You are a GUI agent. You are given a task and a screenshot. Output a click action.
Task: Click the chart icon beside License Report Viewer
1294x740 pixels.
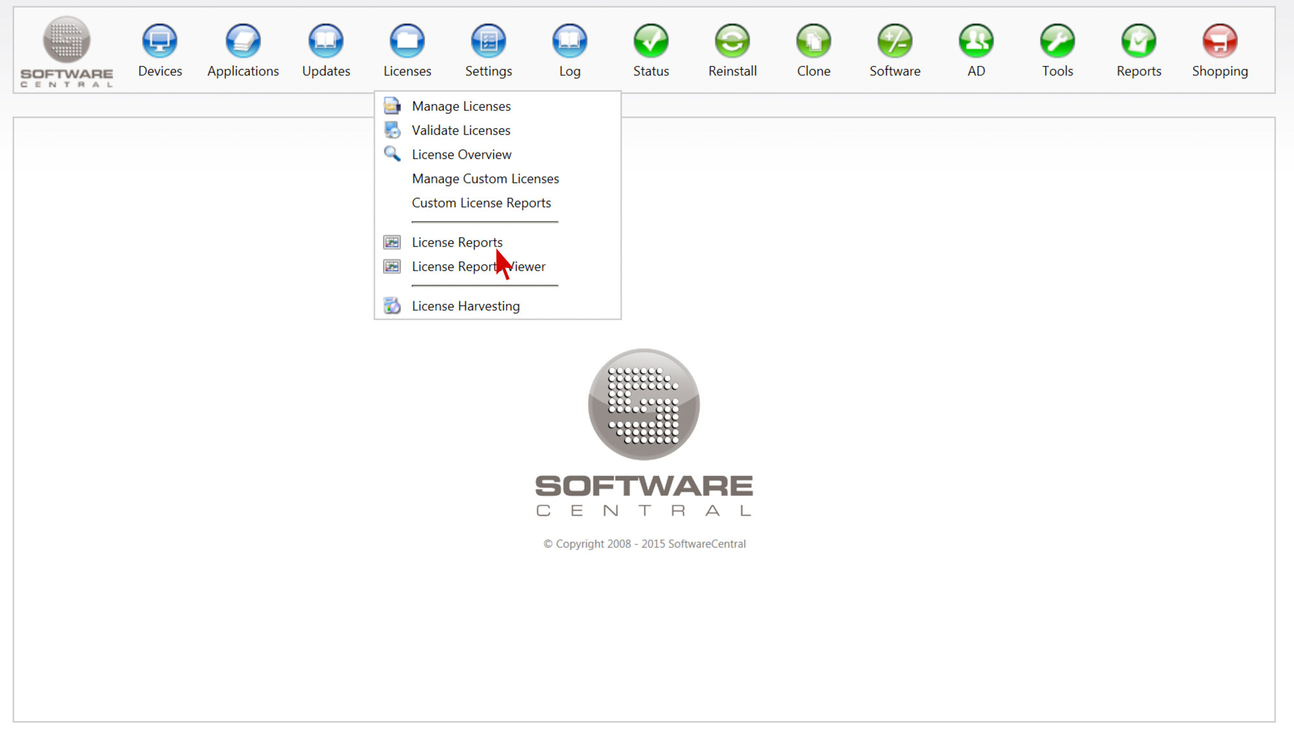pos(392,267)
